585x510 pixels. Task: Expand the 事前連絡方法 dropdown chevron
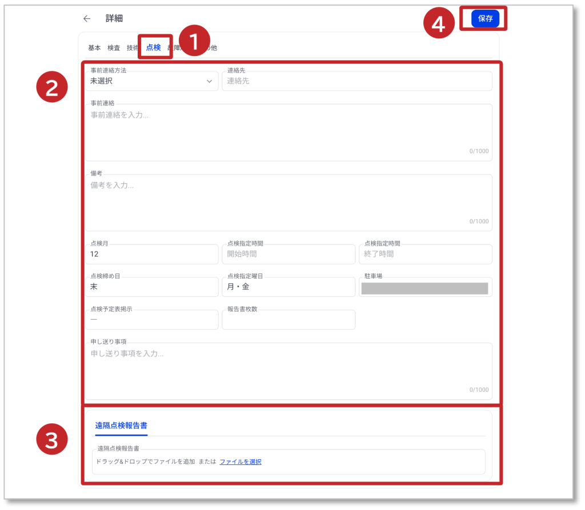point(209,81)
